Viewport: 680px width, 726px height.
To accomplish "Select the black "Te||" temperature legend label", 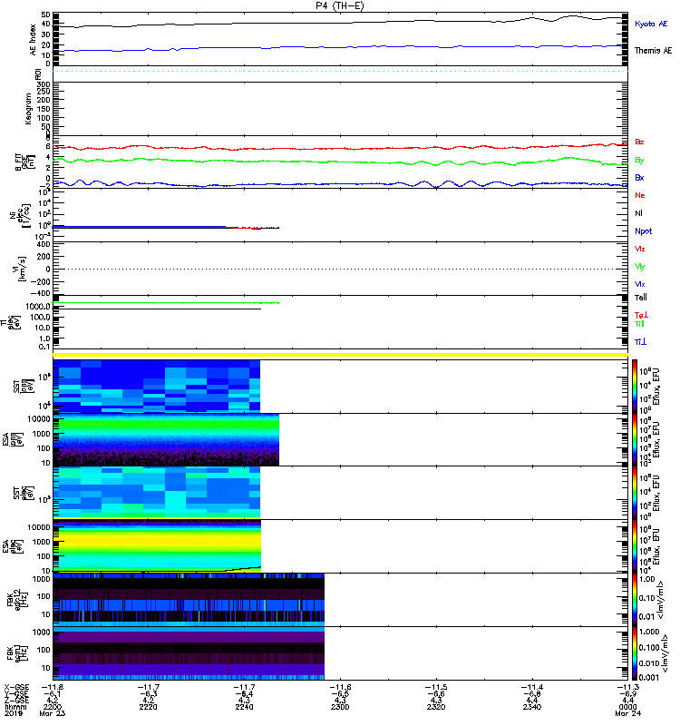I will (640, 298).
